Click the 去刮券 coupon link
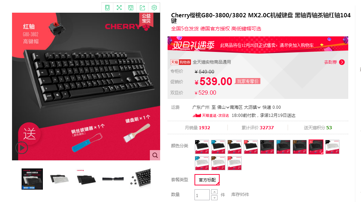The width and height of the screenshot is (361, 202). (331, 62)
